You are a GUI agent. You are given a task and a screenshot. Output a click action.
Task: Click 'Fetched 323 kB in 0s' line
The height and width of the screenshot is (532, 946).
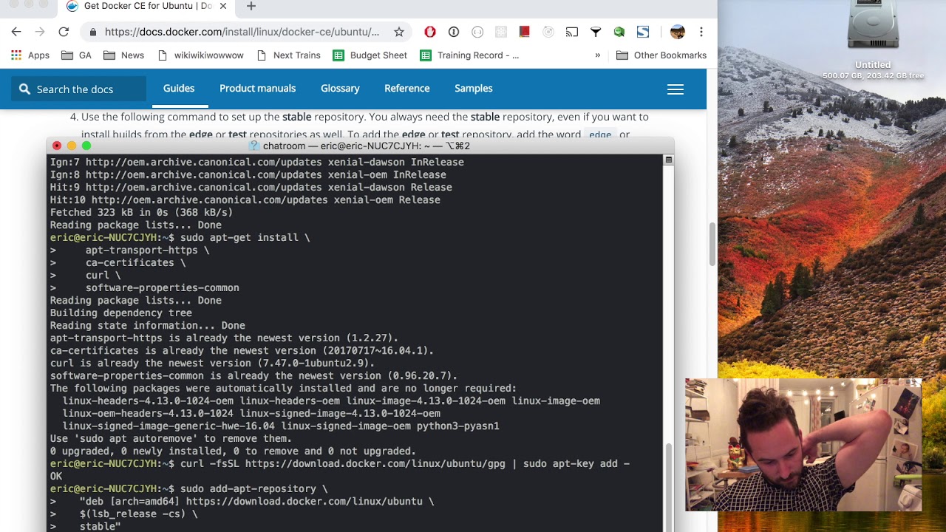[142, 213]
